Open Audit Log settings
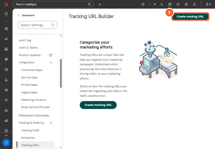 point(25,40)
